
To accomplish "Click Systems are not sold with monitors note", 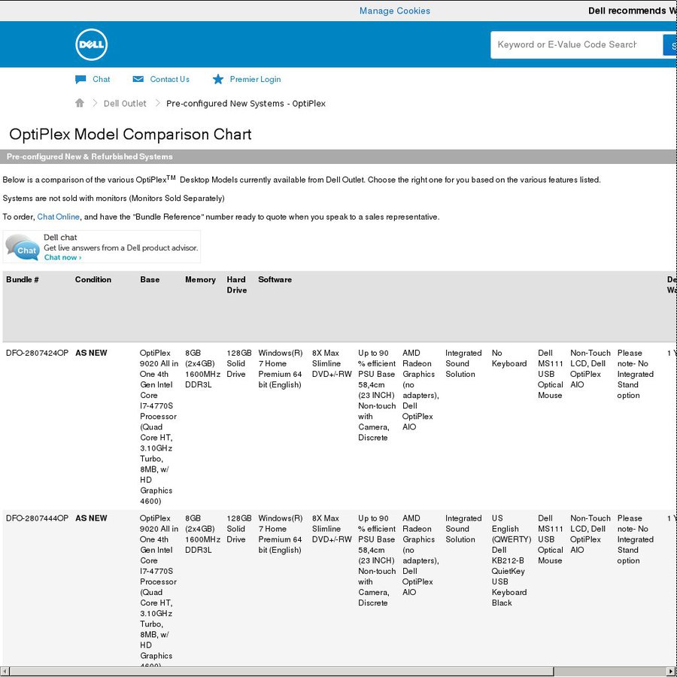I will 114,198.
